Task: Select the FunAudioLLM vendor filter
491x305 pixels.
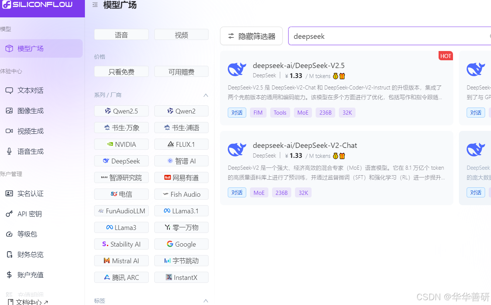Action: [121, 211]
